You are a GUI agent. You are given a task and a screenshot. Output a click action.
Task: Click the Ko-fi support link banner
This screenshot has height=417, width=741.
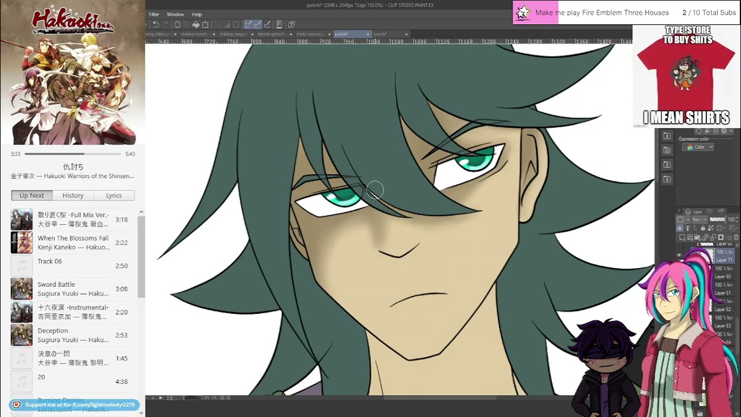(75, 405)
